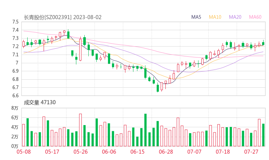
Task: Click the 06-15 date axis label
Action: [x=137, y=152]
